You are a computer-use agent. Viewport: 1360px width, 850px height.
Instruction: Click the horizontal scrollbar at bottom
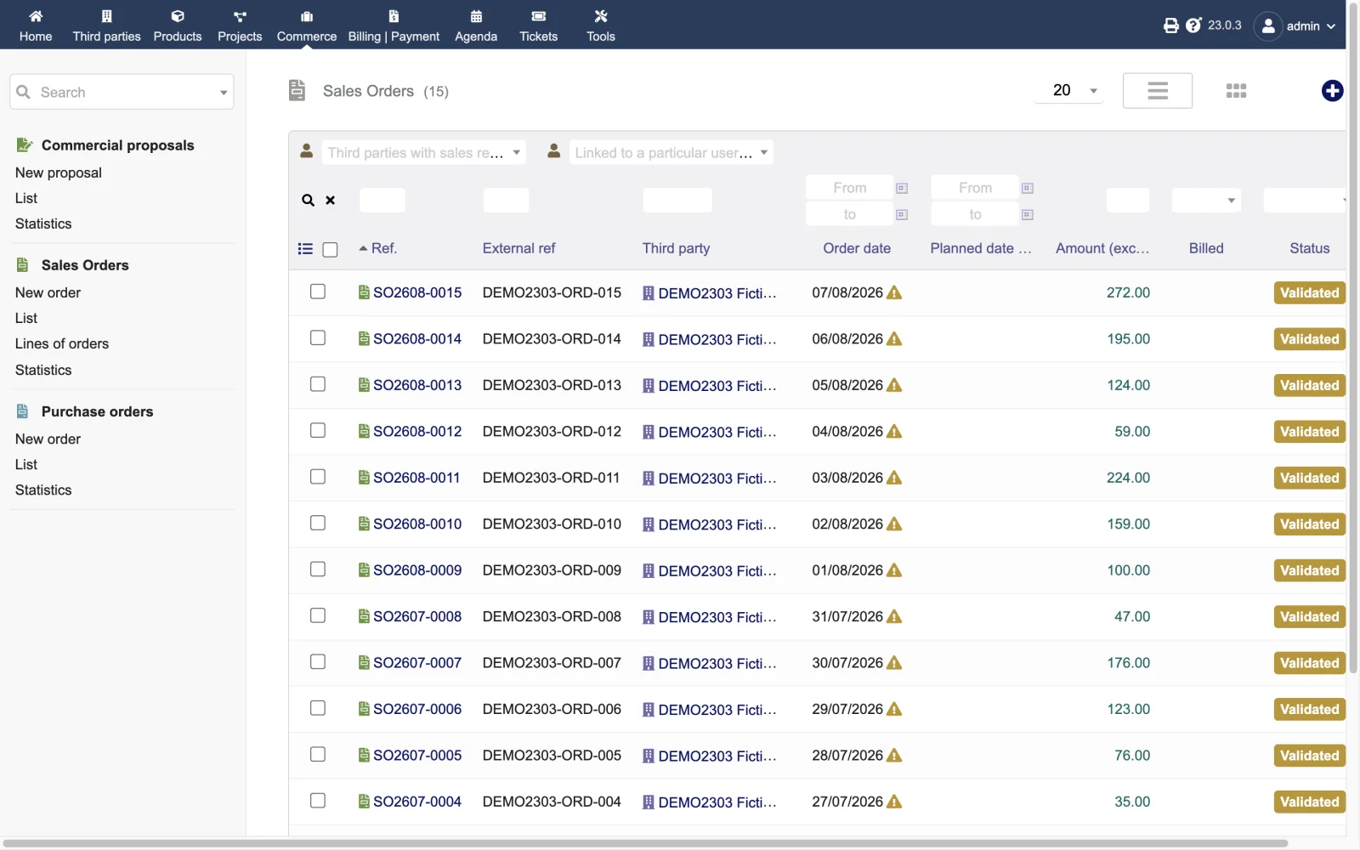[645, 843]
